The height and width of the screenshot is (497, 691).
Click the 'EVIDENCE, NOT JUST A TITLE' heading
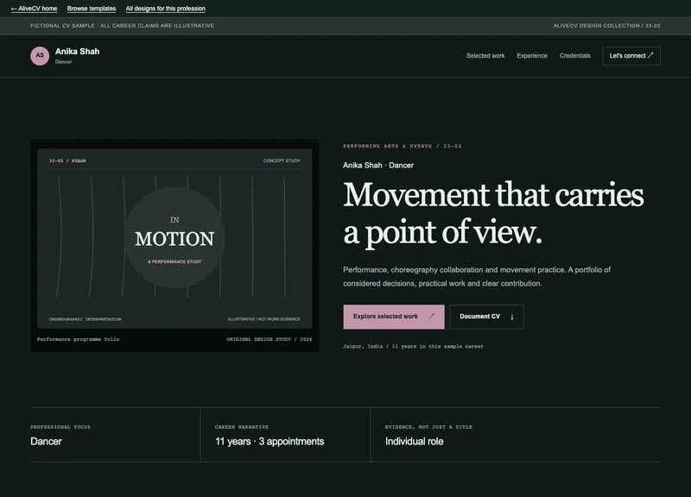428,427
